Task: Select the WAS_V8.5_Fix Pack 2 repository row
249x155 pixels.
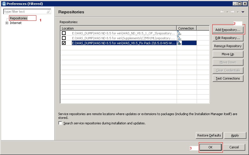Action: click(x=124, y=43)
